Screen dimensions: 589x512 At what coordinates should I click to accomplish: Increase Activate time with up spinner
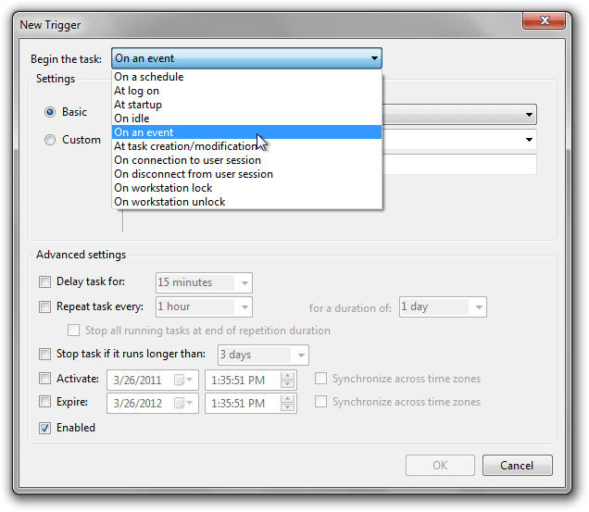pyautogui.click(x=287, y=376)
